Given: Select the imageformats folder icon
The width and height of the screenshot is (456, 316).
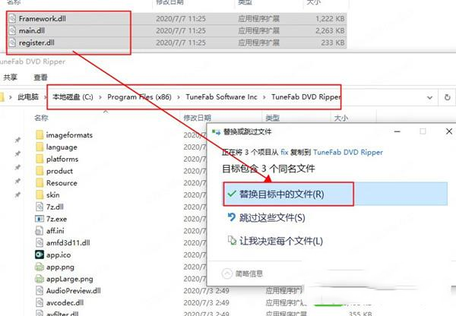Looking at the screenshot, I should [40, 134].
